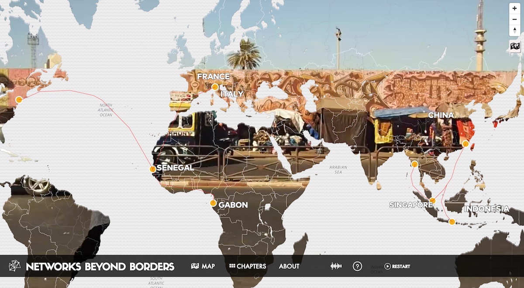Select the Indonesia map marker
Viewport: 524px width, 288px height.
(x=452, y=222)
